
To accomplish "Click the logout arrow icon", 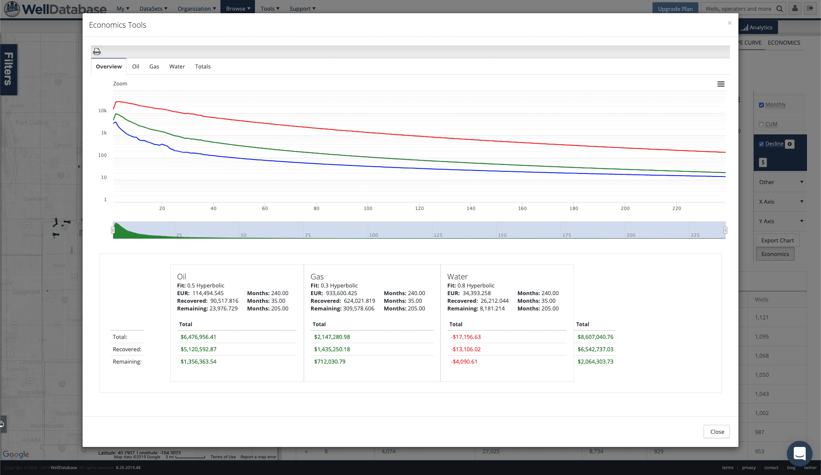I will pos(810,9).
